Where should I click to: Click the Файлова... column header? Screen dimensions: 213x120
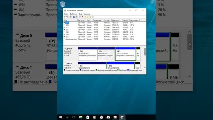click(98, 20)
